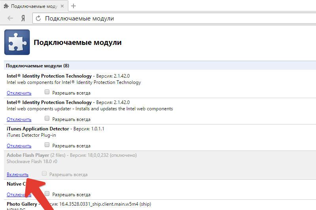Open a new tab with plus button

coord(73,6)
